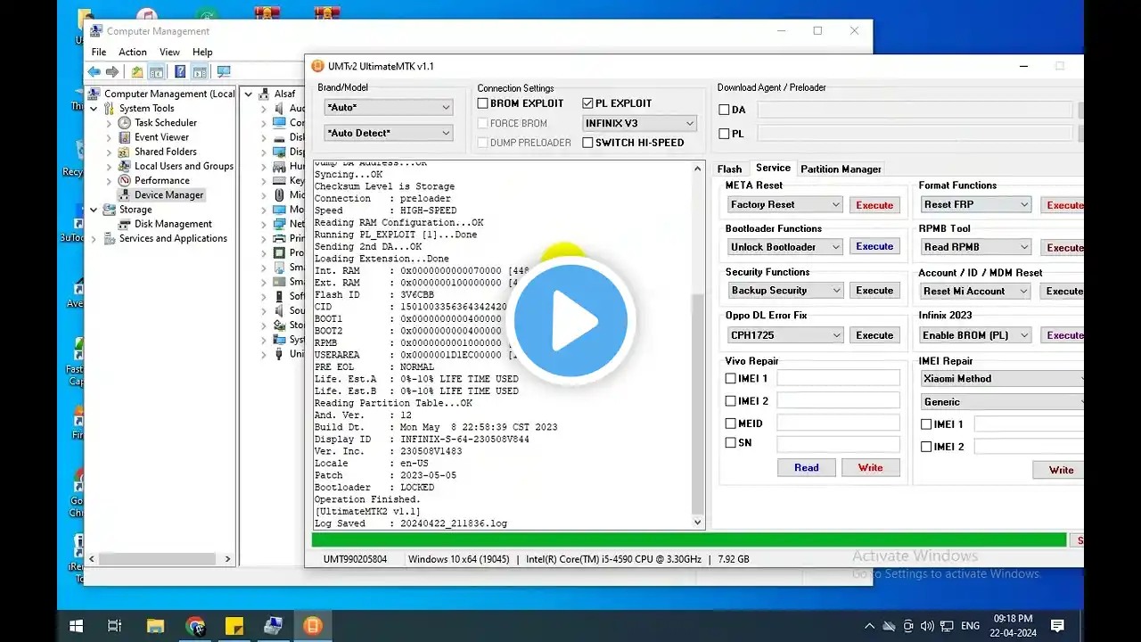Click the green progress bar in UltimateMTK

click(689, 539)
